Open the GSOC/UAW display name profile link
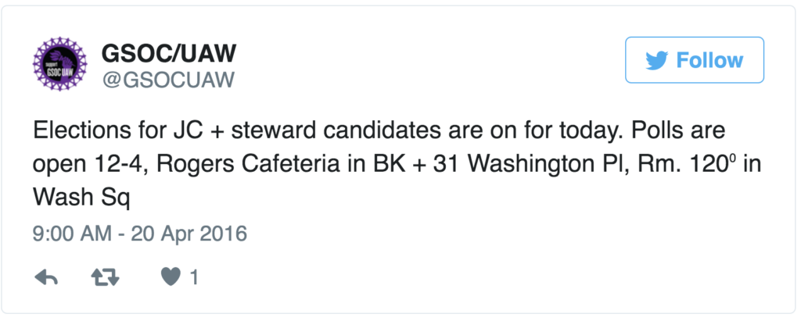This screenshot has width=801, height=321. (x=169, y=52)
